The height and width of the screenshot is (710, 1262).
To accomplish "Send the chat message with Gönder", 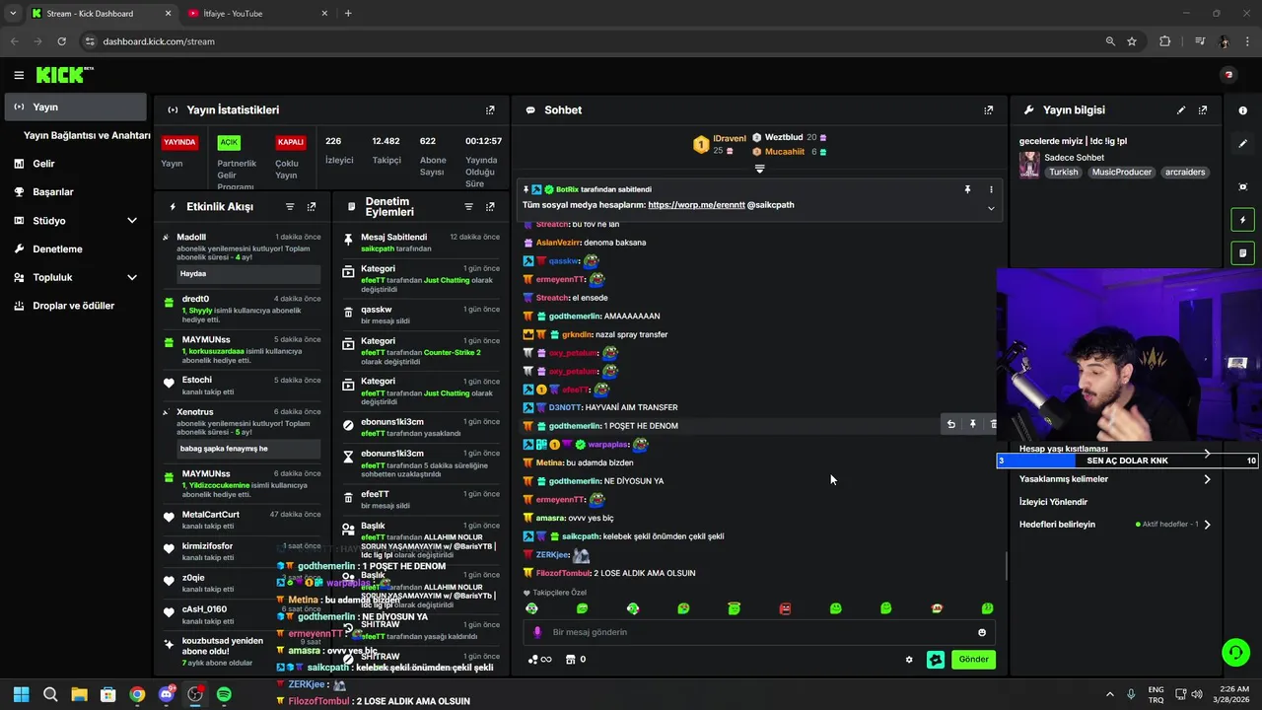I will [x=973, y=660].
